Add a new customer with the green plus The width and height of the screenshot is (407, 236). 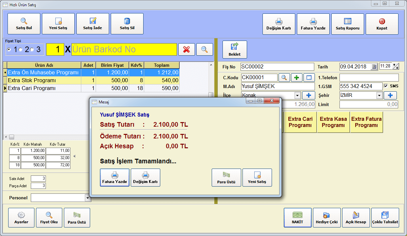point(297,78)
